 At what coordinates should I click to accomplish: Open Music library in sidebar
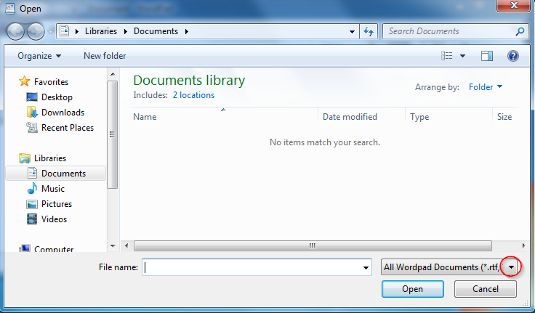pos(53,189)
